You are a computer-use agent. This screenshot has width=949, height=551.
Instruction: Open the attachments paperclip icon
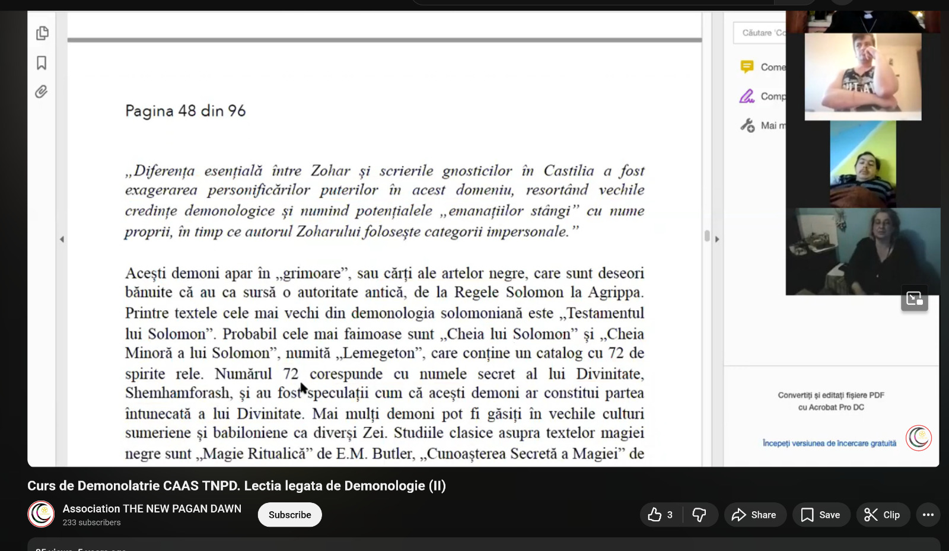coord(41,91)
